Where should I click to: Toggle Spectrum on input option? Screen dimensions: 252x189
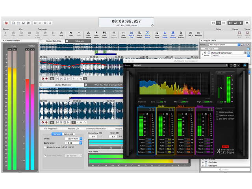pyautogui.click(x=217, y=115)
